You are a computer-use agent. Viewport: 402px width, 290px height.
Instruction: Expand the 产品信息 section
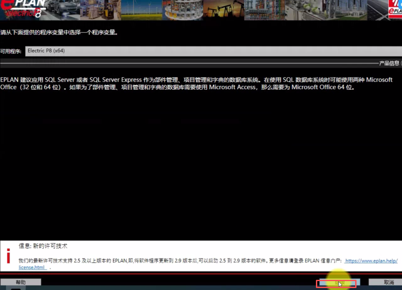tap(390, 63)
